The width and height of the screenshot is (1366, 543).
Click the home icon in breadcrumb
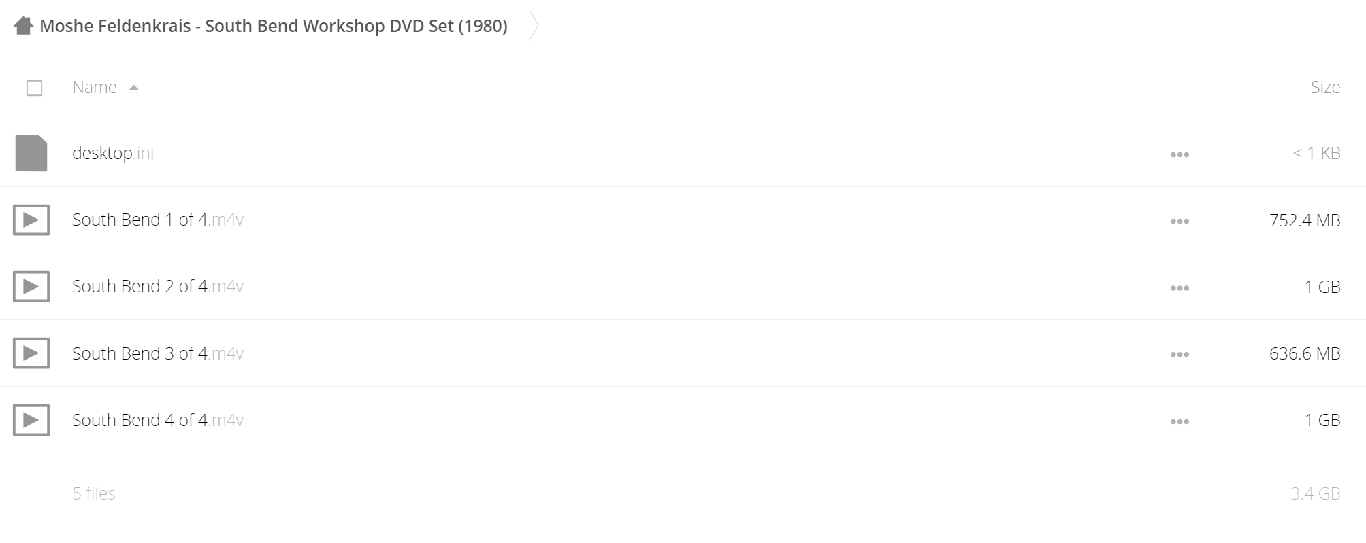tap(24, 26)
